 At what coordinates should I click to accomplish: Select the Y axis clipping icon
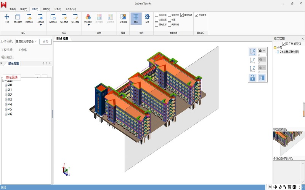click(x=252, y=60)
